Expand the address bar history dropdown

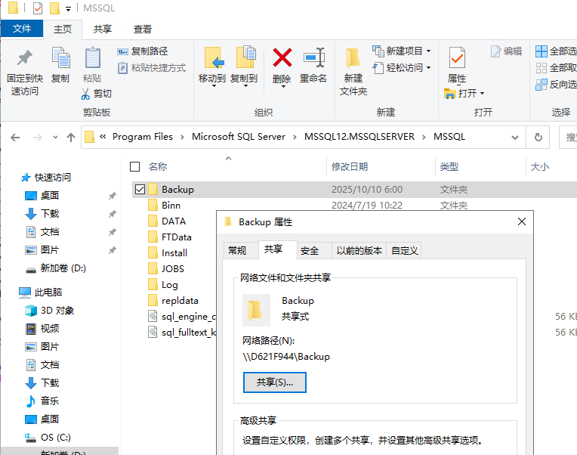pos(515,138)
